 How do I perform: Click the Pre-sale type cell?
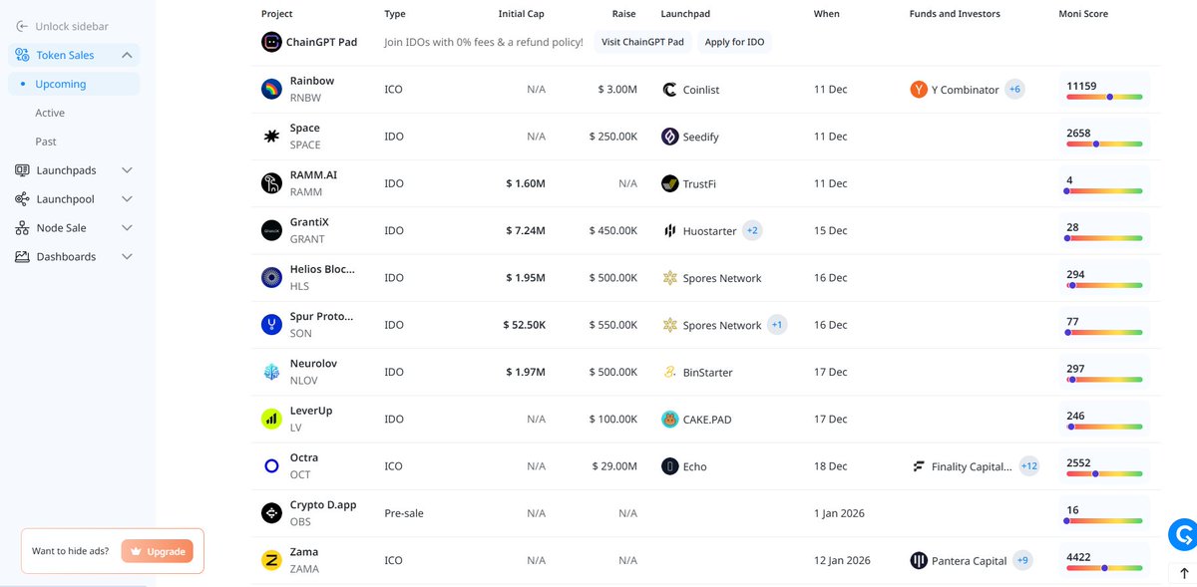(x=404, y=513)
